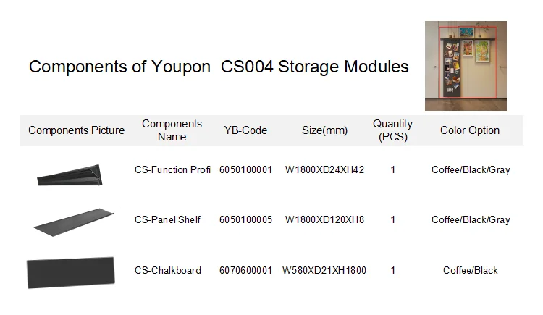The image size is (543, 315).
Task: Select YB-Code 6070600001
Action: click(245, 270)
